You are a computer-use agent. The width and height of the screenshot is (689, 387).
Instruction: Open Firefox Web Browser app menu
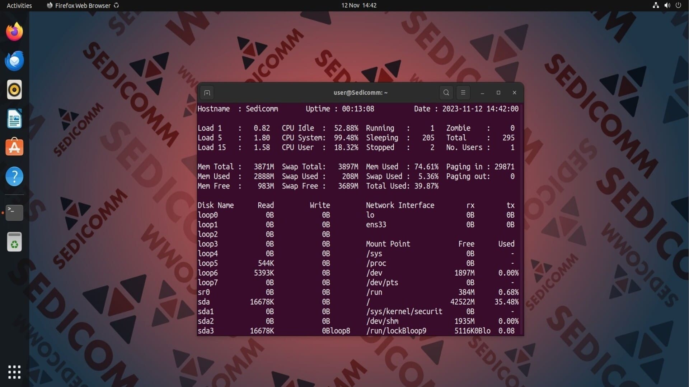[x=83, y=5]
